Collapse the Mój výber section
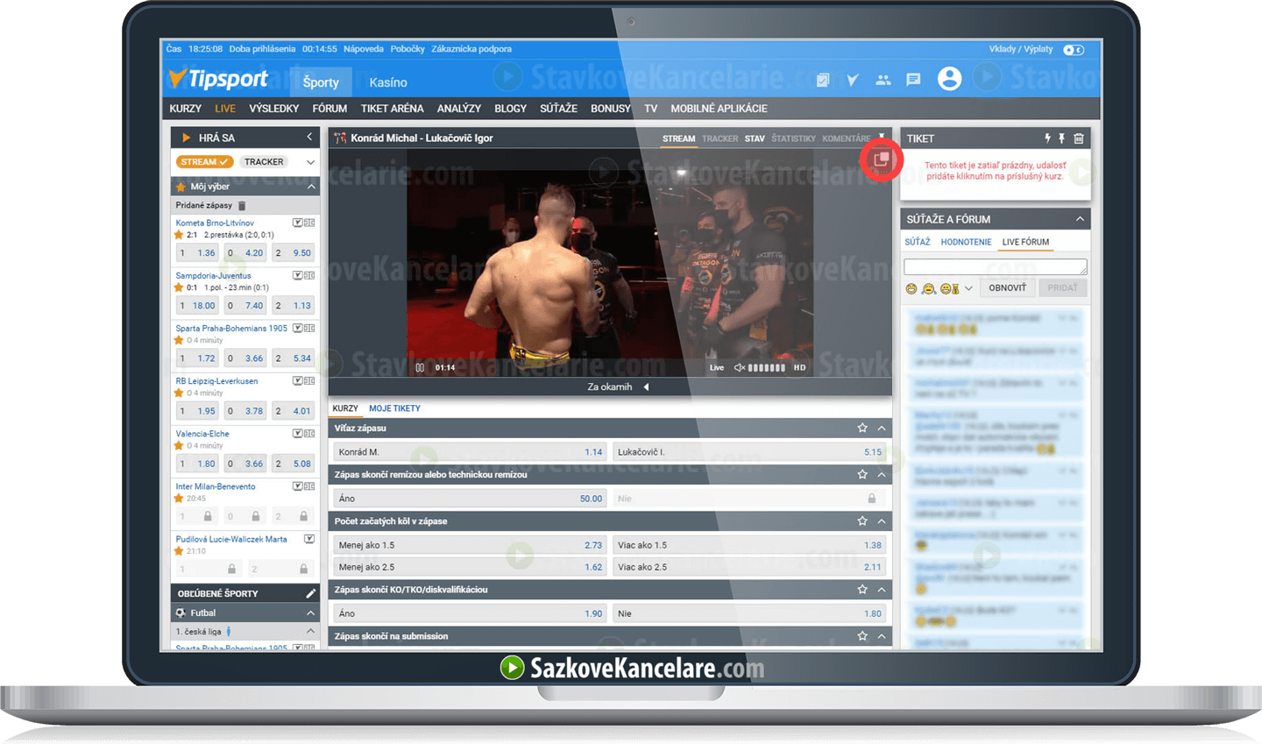This screenshot has height=744, width=1262. click(310, 187)
